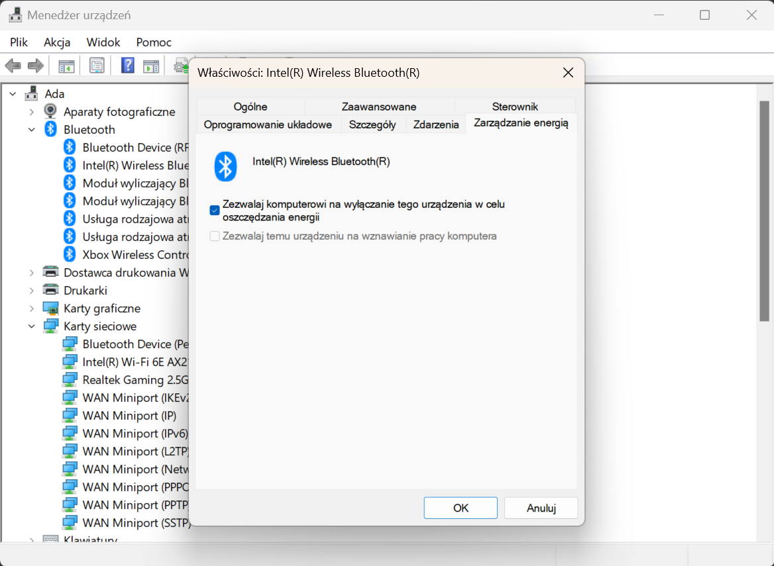774x566 pixels.
Task: Click the disabled wake computer checkbox
Action: [x=215, y=236]
